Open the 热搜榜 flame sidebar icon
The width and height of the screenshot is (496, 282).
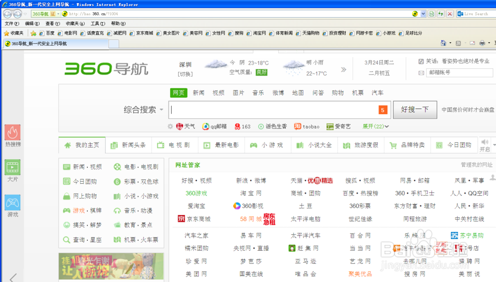[x=12, y=132]
